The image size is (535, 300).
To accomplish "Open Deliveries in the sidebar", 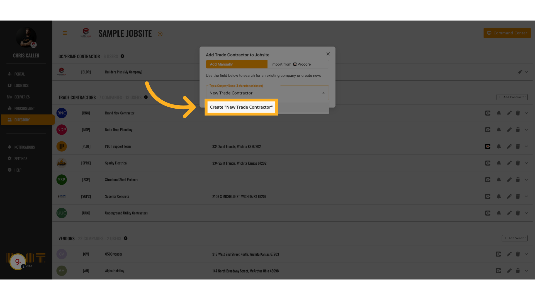I will coord(22,97).
